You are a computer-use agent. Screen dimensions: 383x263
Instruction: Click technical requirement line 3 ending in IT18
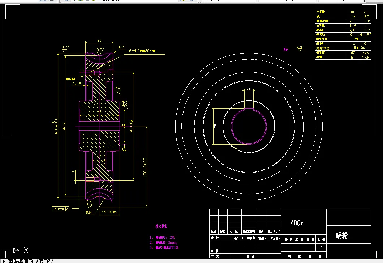pyautogui.click(x=164, y=247)
